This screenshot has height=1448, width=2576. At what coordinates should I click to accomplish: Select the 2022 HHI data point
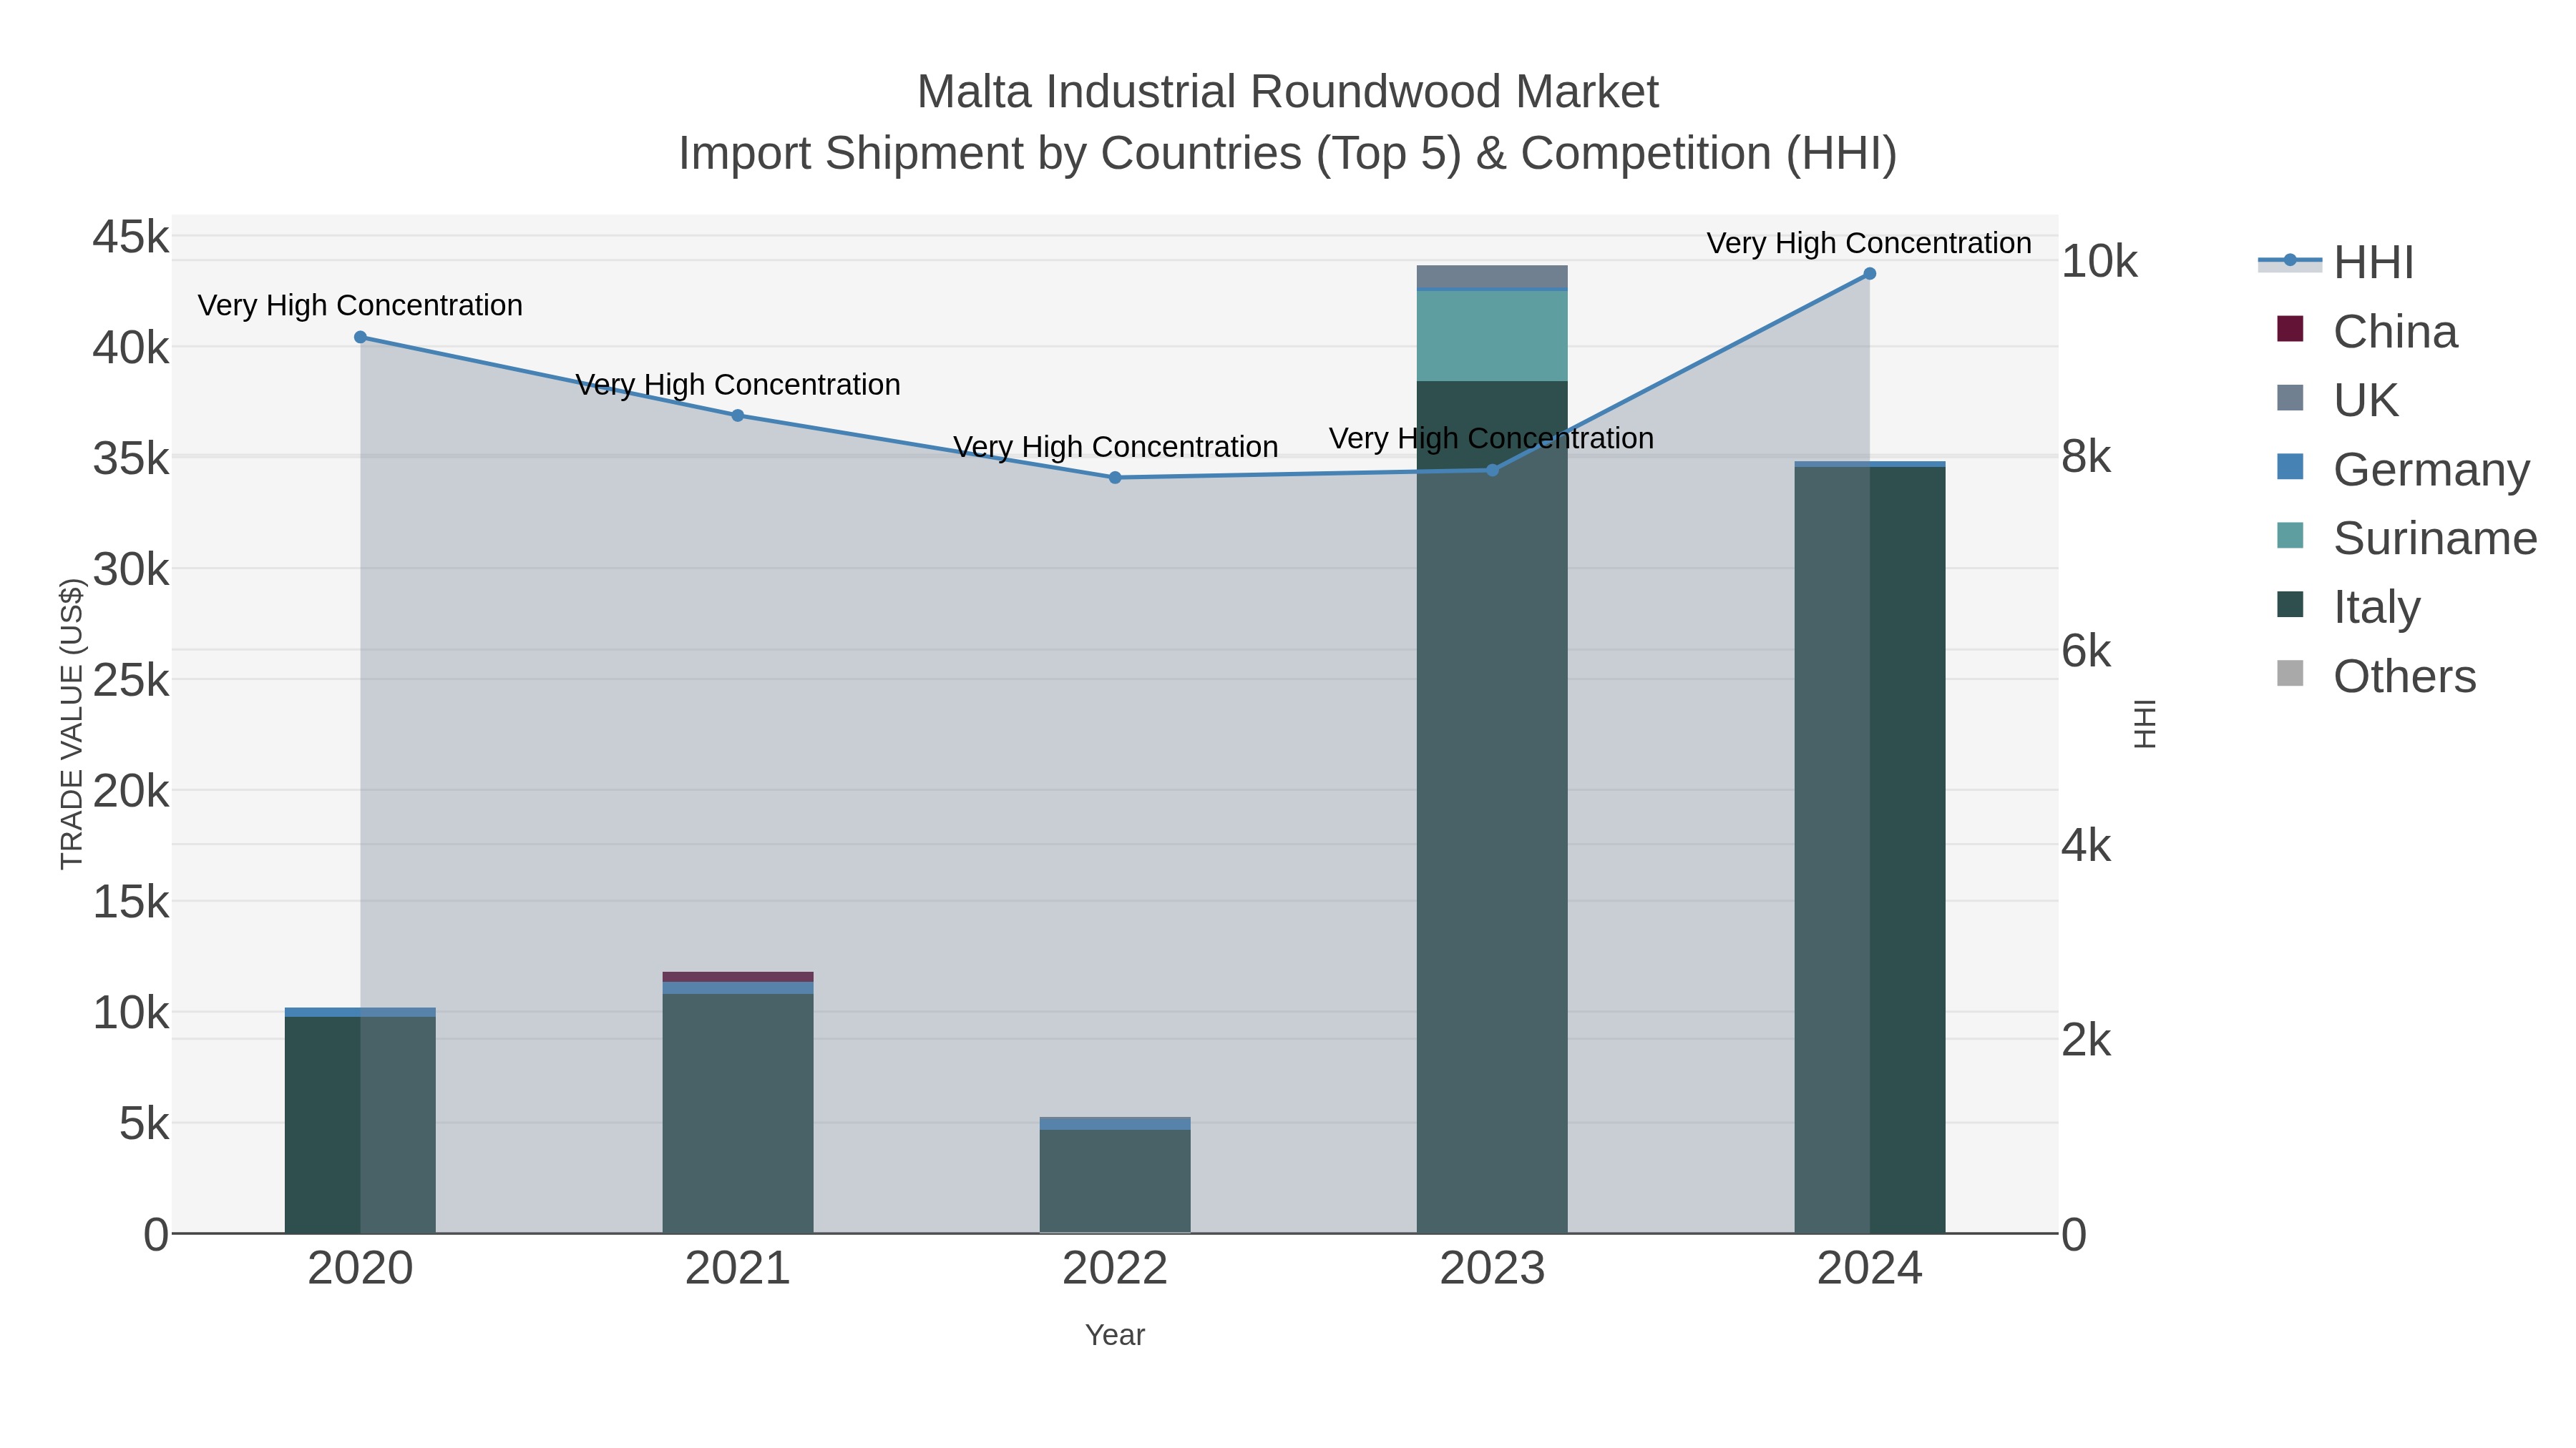[1115, 478]
